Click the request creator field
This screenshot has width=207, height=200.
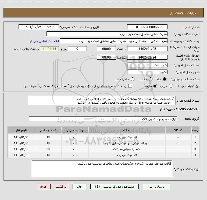114,41
